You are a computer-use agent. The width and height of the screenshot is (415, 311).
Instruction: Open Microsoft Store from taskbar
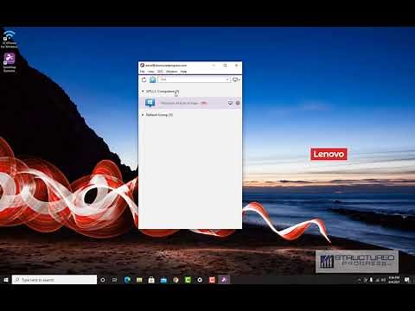(x=151, y=280)
